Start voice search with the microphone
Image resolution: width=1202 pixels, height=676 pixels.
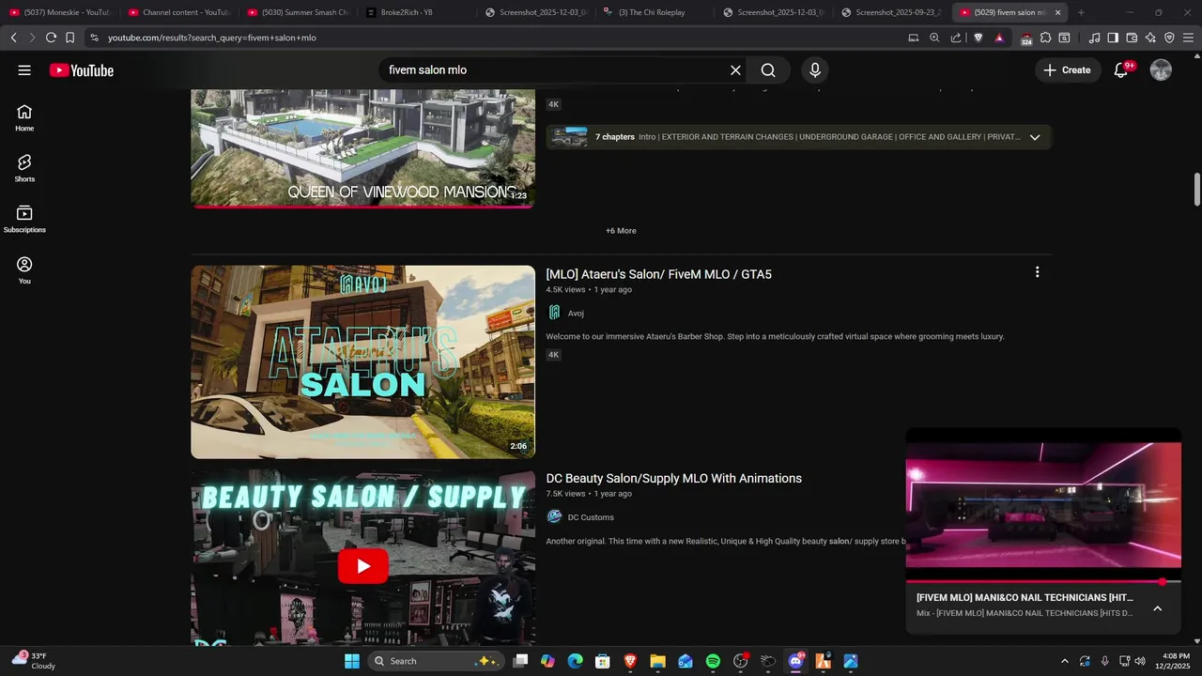(815, 70)
